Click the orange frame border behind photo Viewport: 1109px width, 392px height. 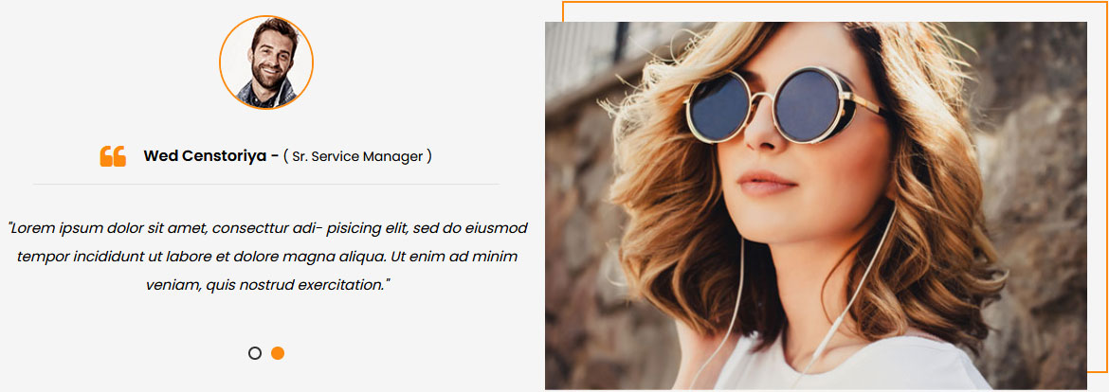click(834, 2)
